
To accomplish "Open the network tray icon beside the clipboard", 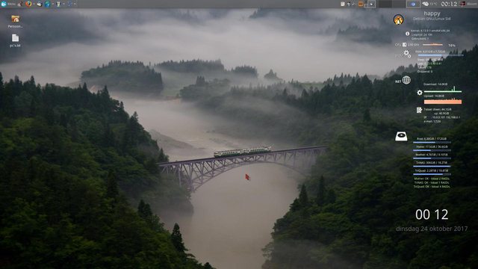I will 349,4.
